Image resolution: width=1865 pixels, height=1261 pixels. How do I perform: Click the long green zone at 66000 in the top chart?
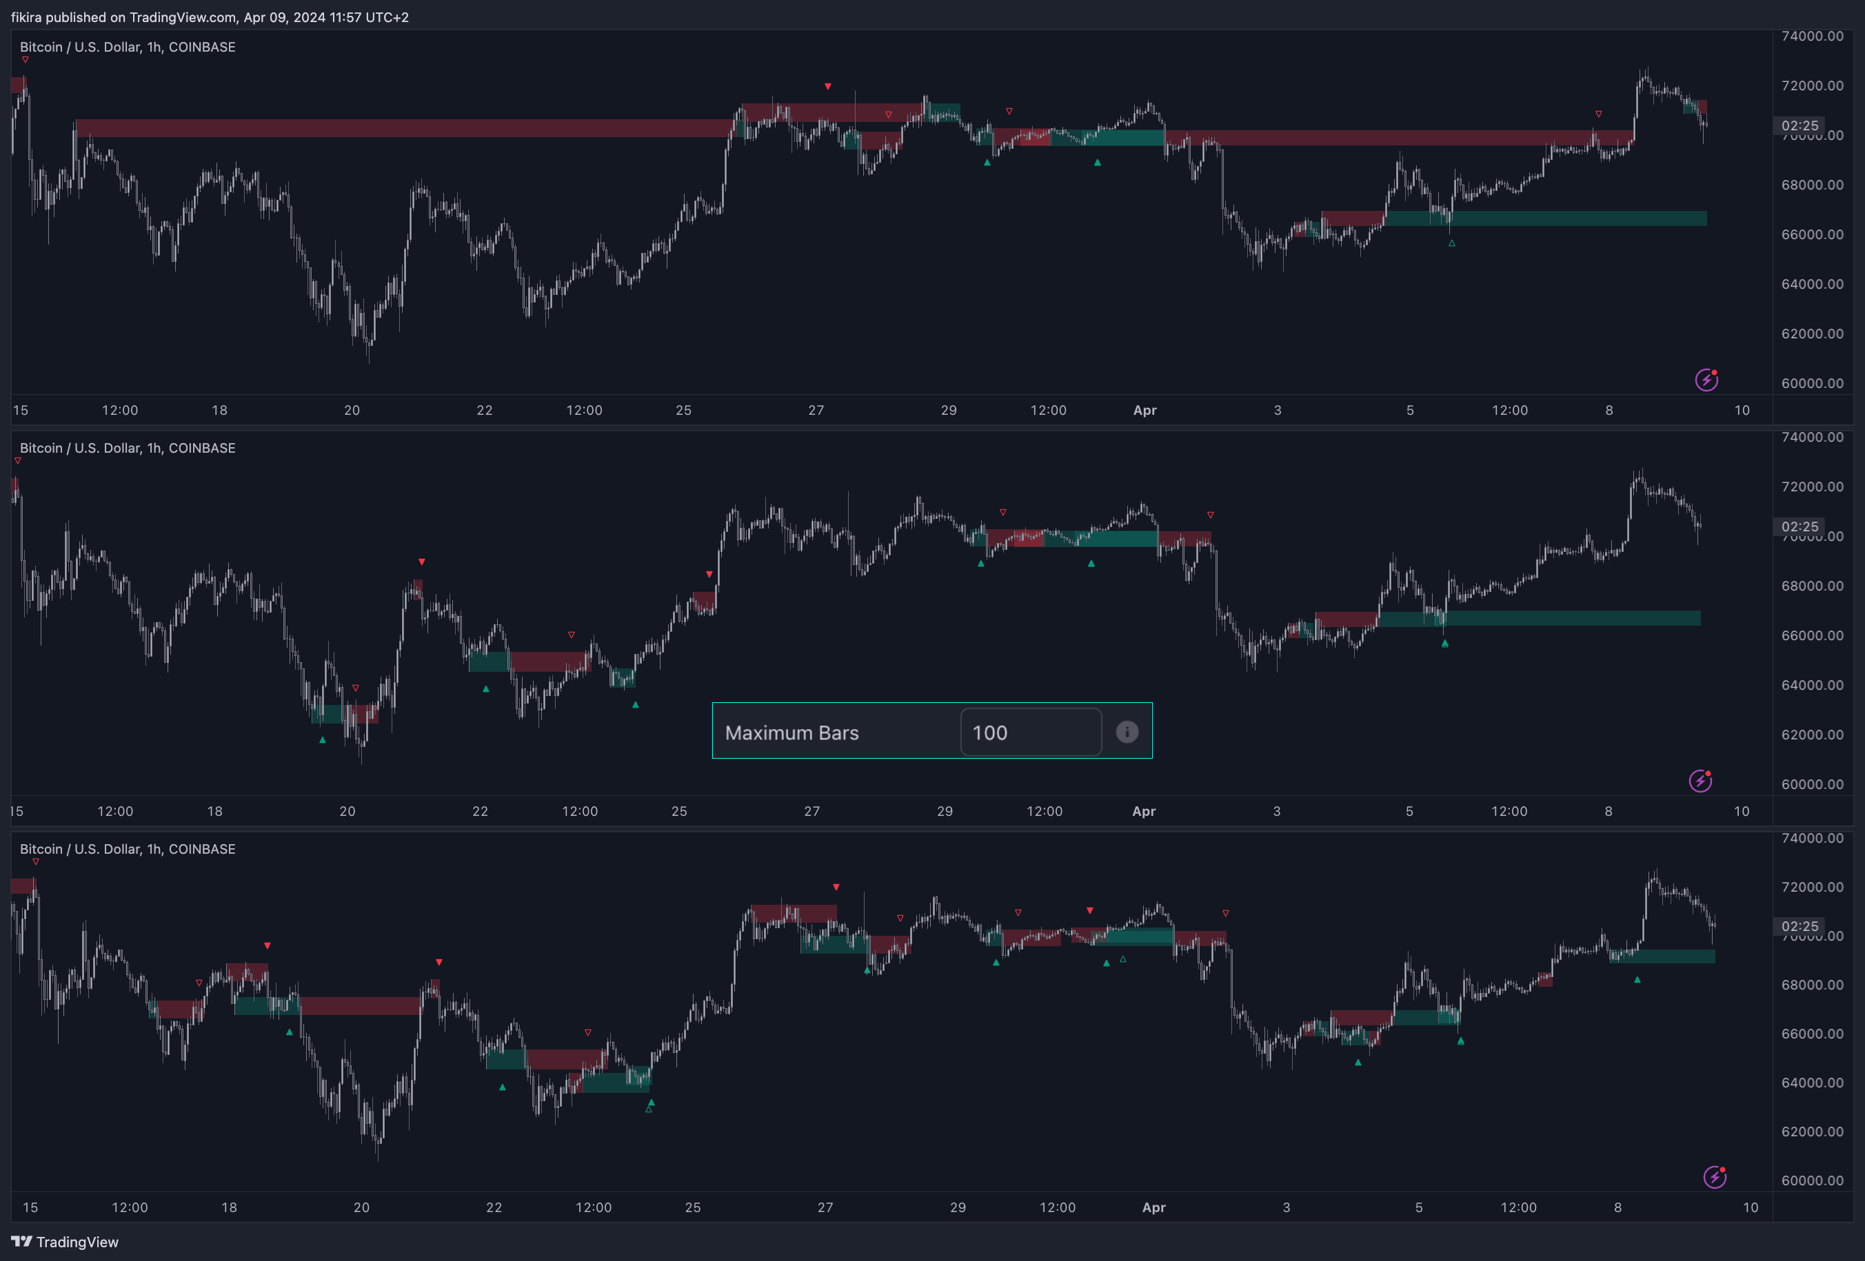click(x=1545, y=218)
